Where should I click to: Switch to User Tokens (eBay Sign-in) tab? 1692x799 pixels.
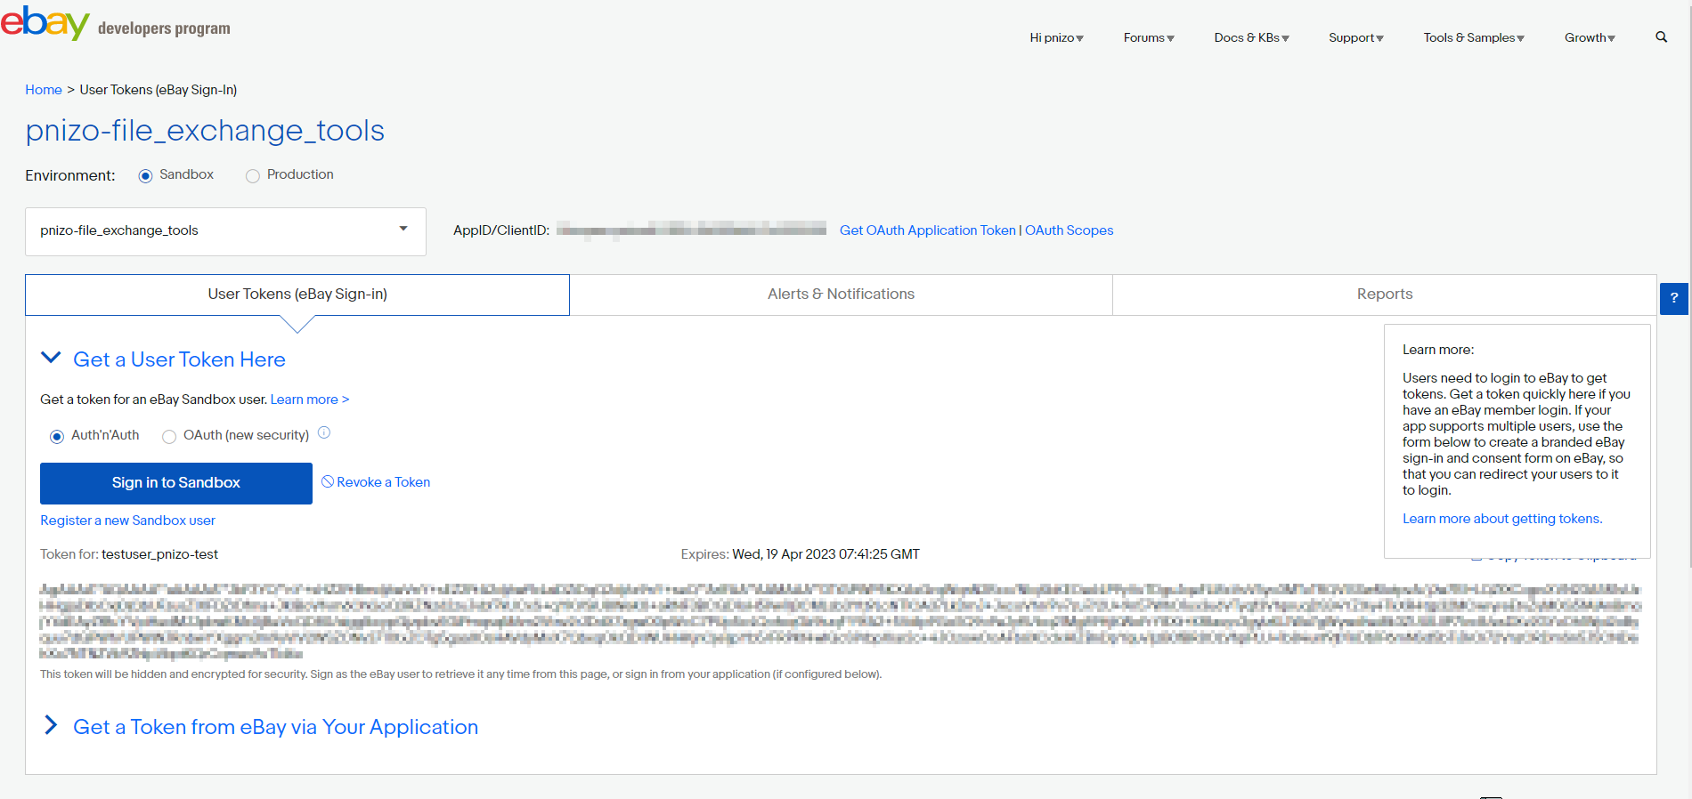297,295
